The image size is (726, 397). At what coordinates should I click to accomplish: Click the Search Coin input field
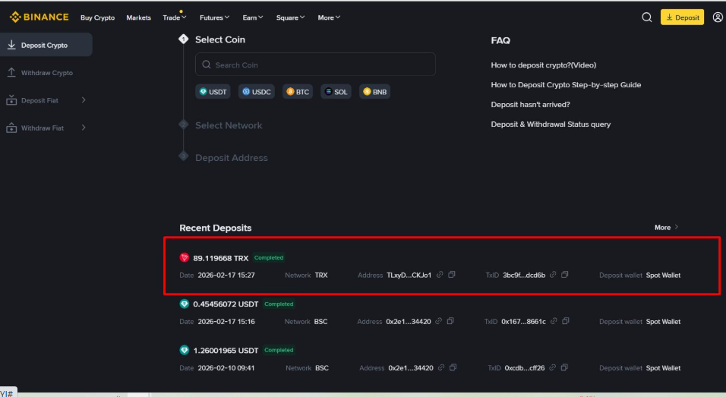315,65
